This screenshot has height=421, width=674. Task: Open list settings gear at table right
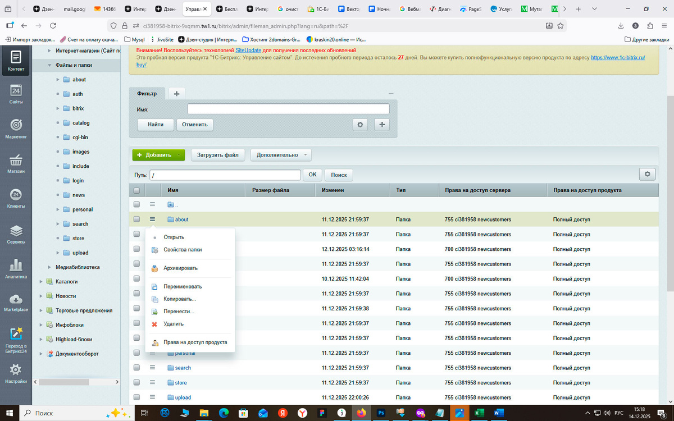[647, 175]
